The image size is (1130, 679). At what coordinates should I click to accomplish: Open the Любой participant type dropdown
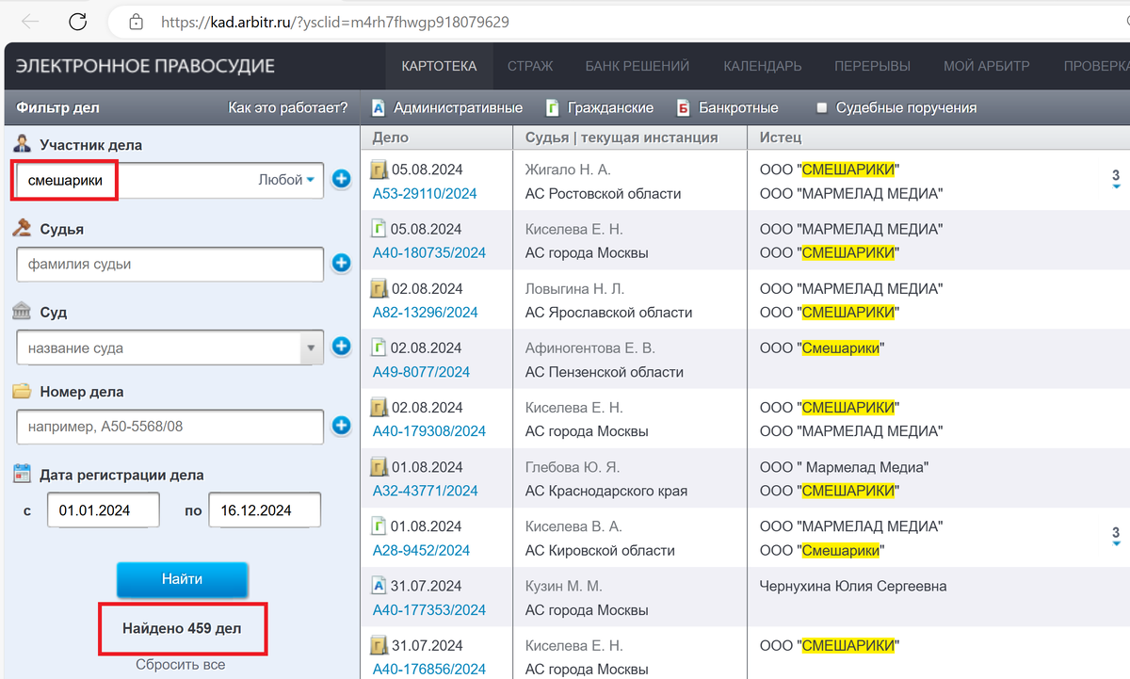(287, 180)
